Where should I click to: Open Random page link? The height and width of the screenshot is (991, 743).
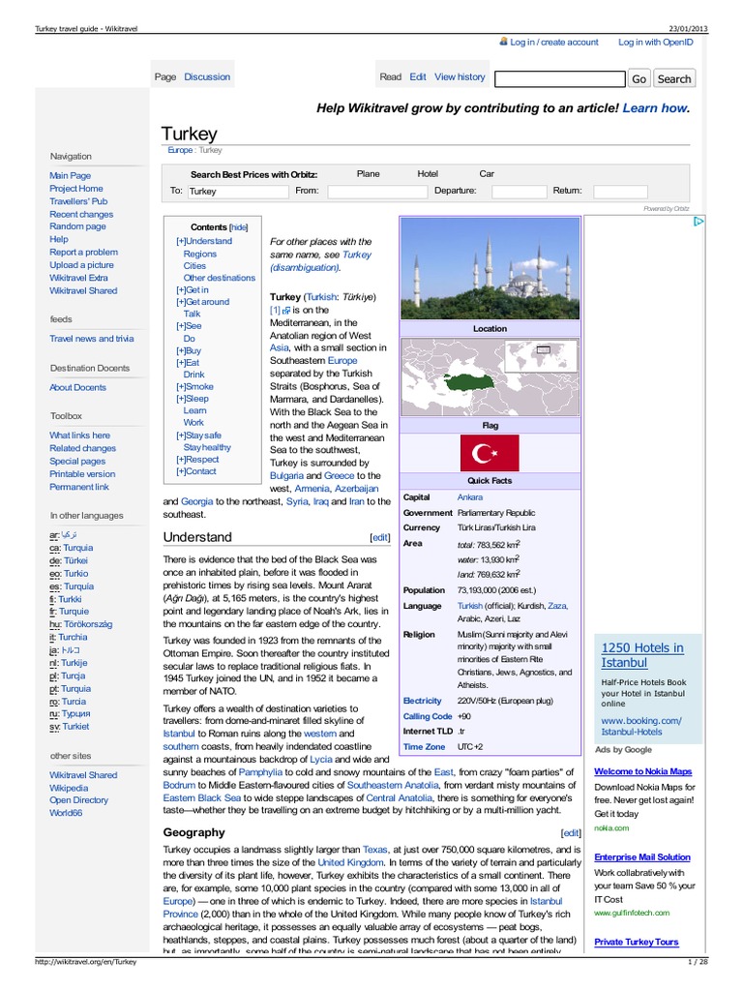[x=77, y=226]
